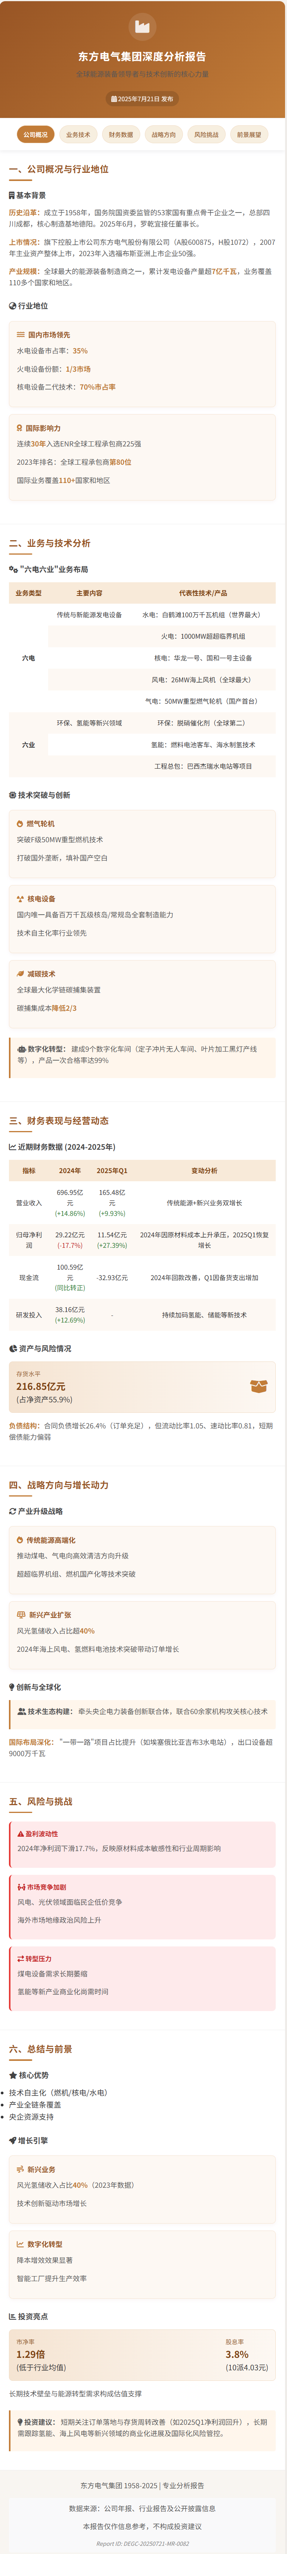The width and height of the screenshot is (287, 2554).
Task: Click the building icon next to 基本背景
Action: (x=12, y=195)
